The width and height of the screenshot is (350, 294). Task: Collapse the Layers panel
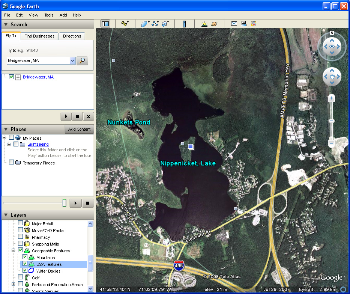click(x=6, y=215)
